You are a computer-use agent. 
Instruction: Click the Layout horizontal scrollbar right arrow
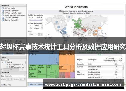pyautogui.click(x=23, y=69)
